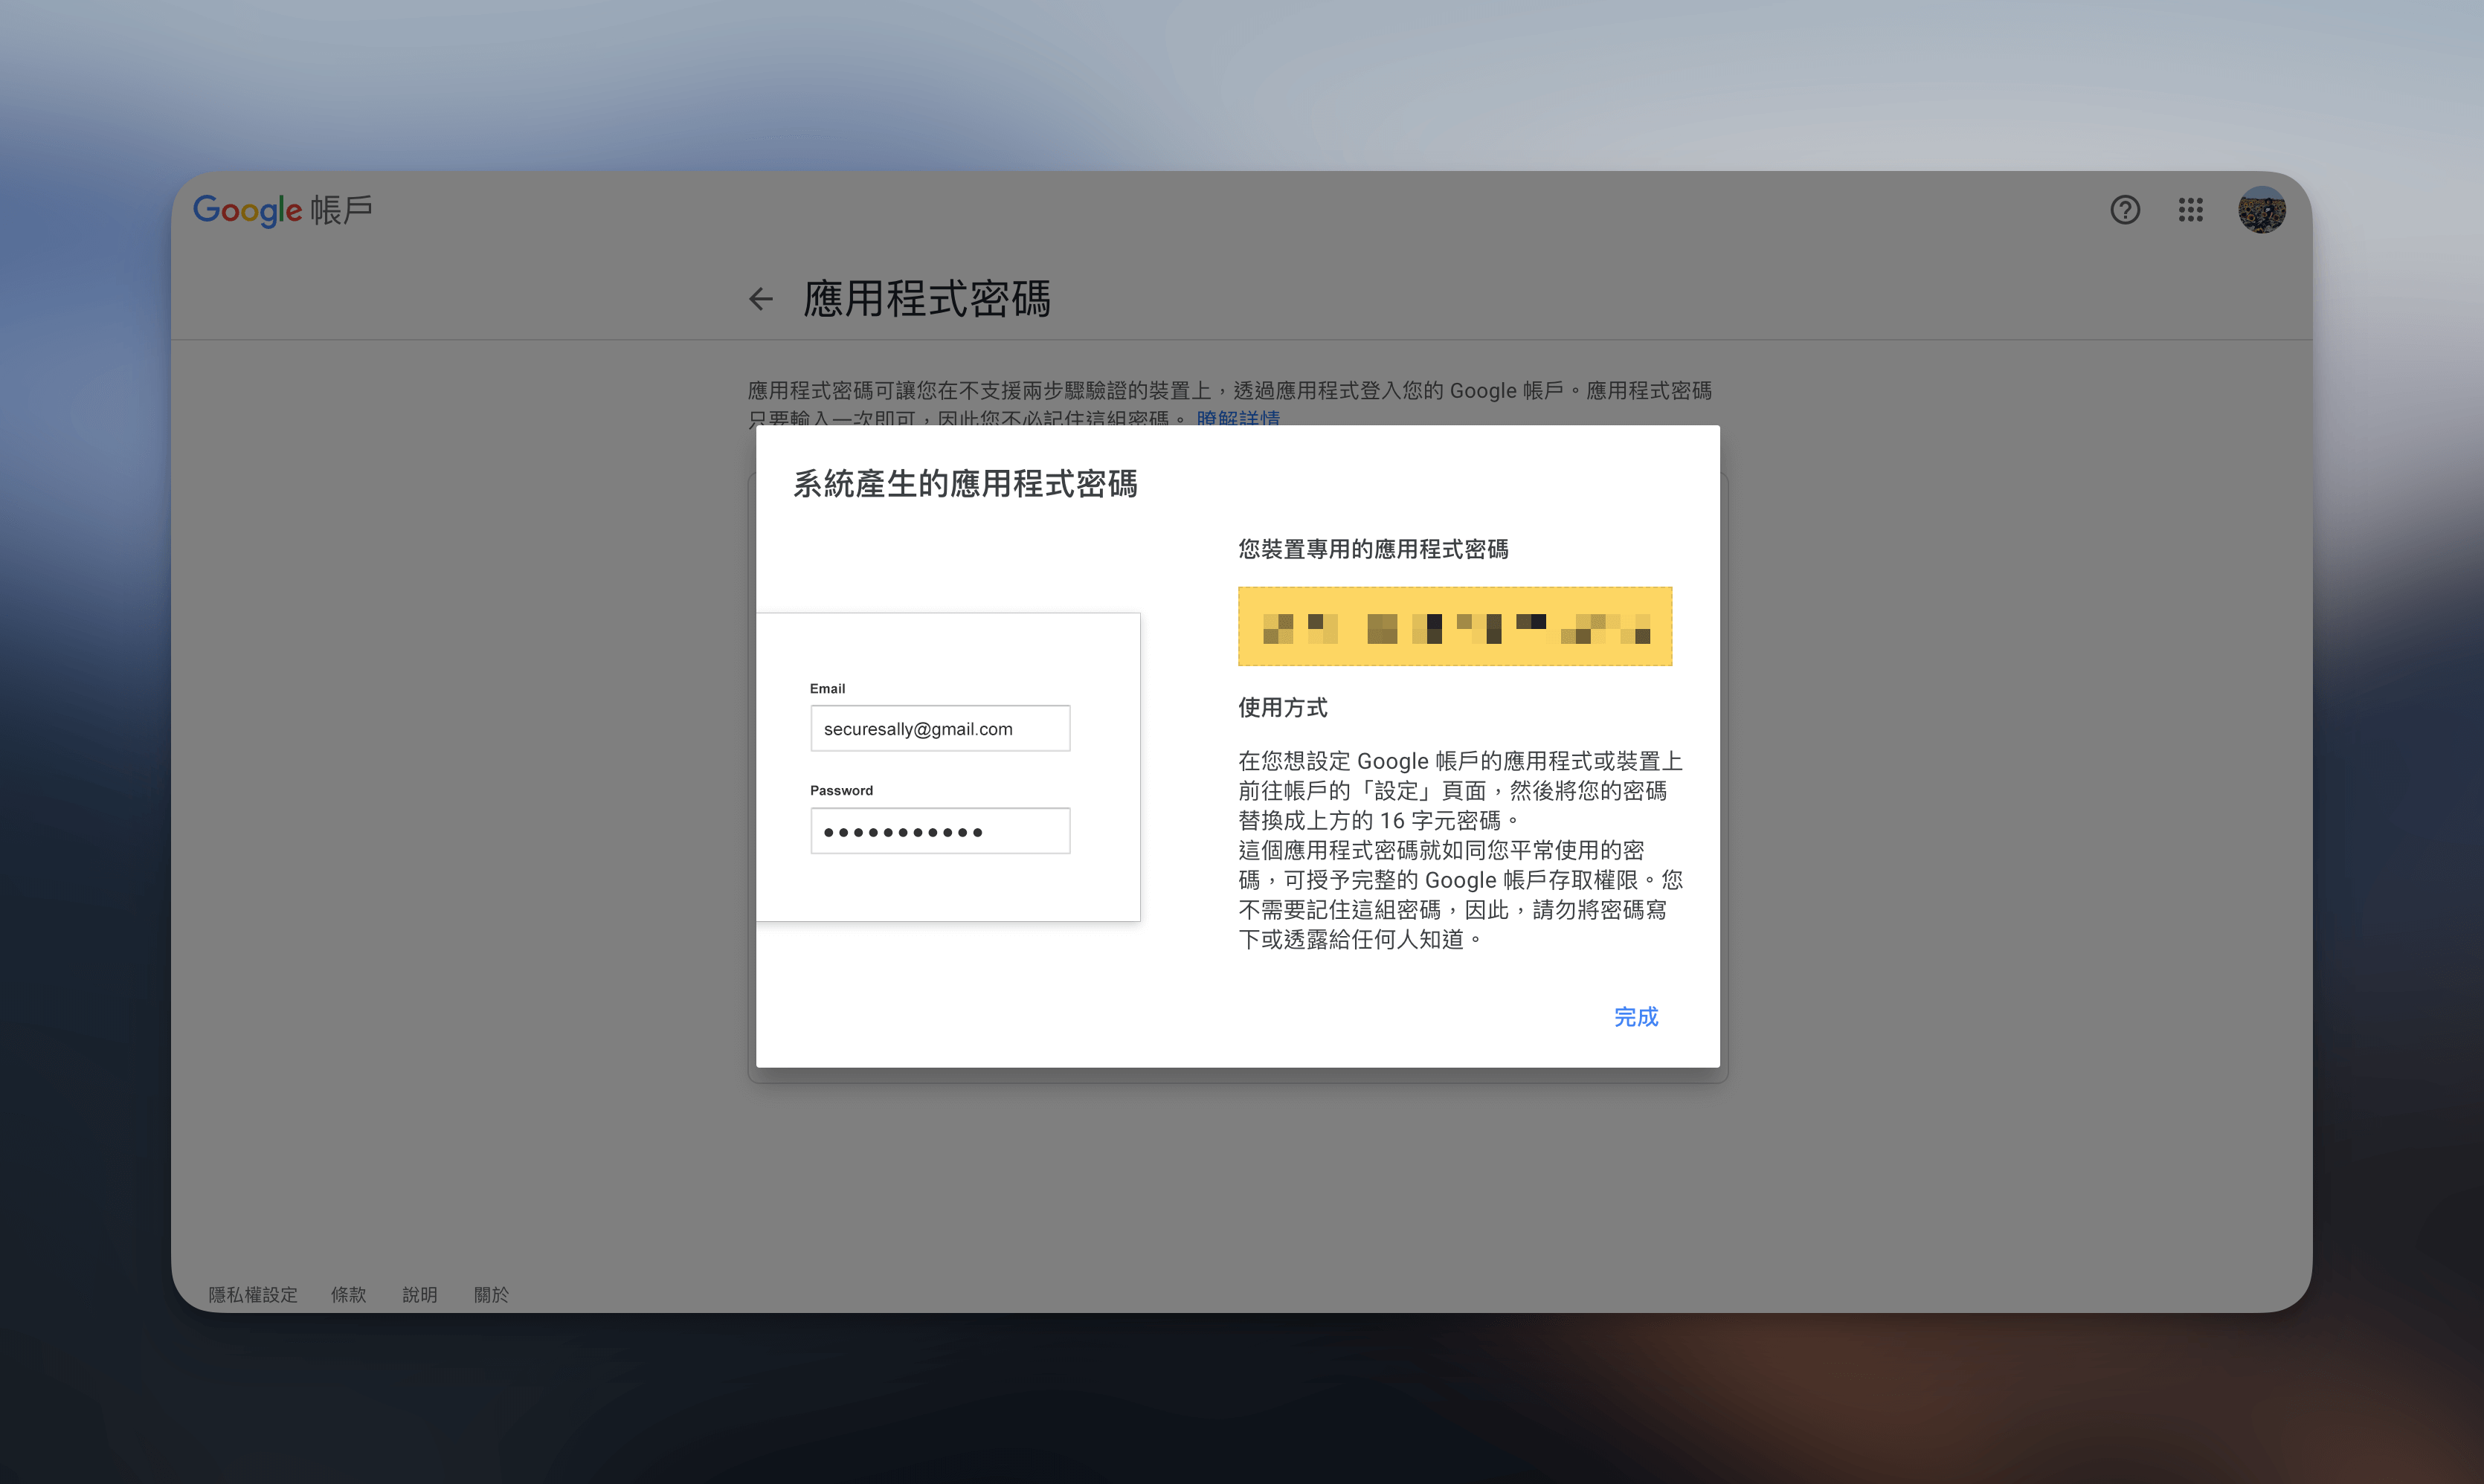Click the back arrow next to 應用程式密碼
Viewport: 2484px width, 1484px height.
[761, 299]
